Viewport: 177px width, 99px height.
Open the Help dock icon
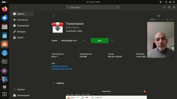coord(4,53)
